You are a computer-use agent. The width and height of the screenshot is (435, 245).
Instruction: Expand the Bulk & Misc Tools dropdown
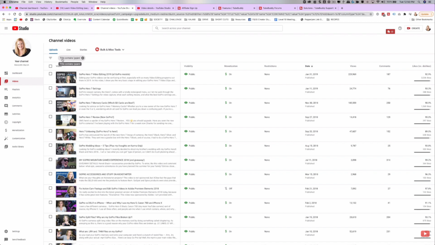tap(110, 50)
